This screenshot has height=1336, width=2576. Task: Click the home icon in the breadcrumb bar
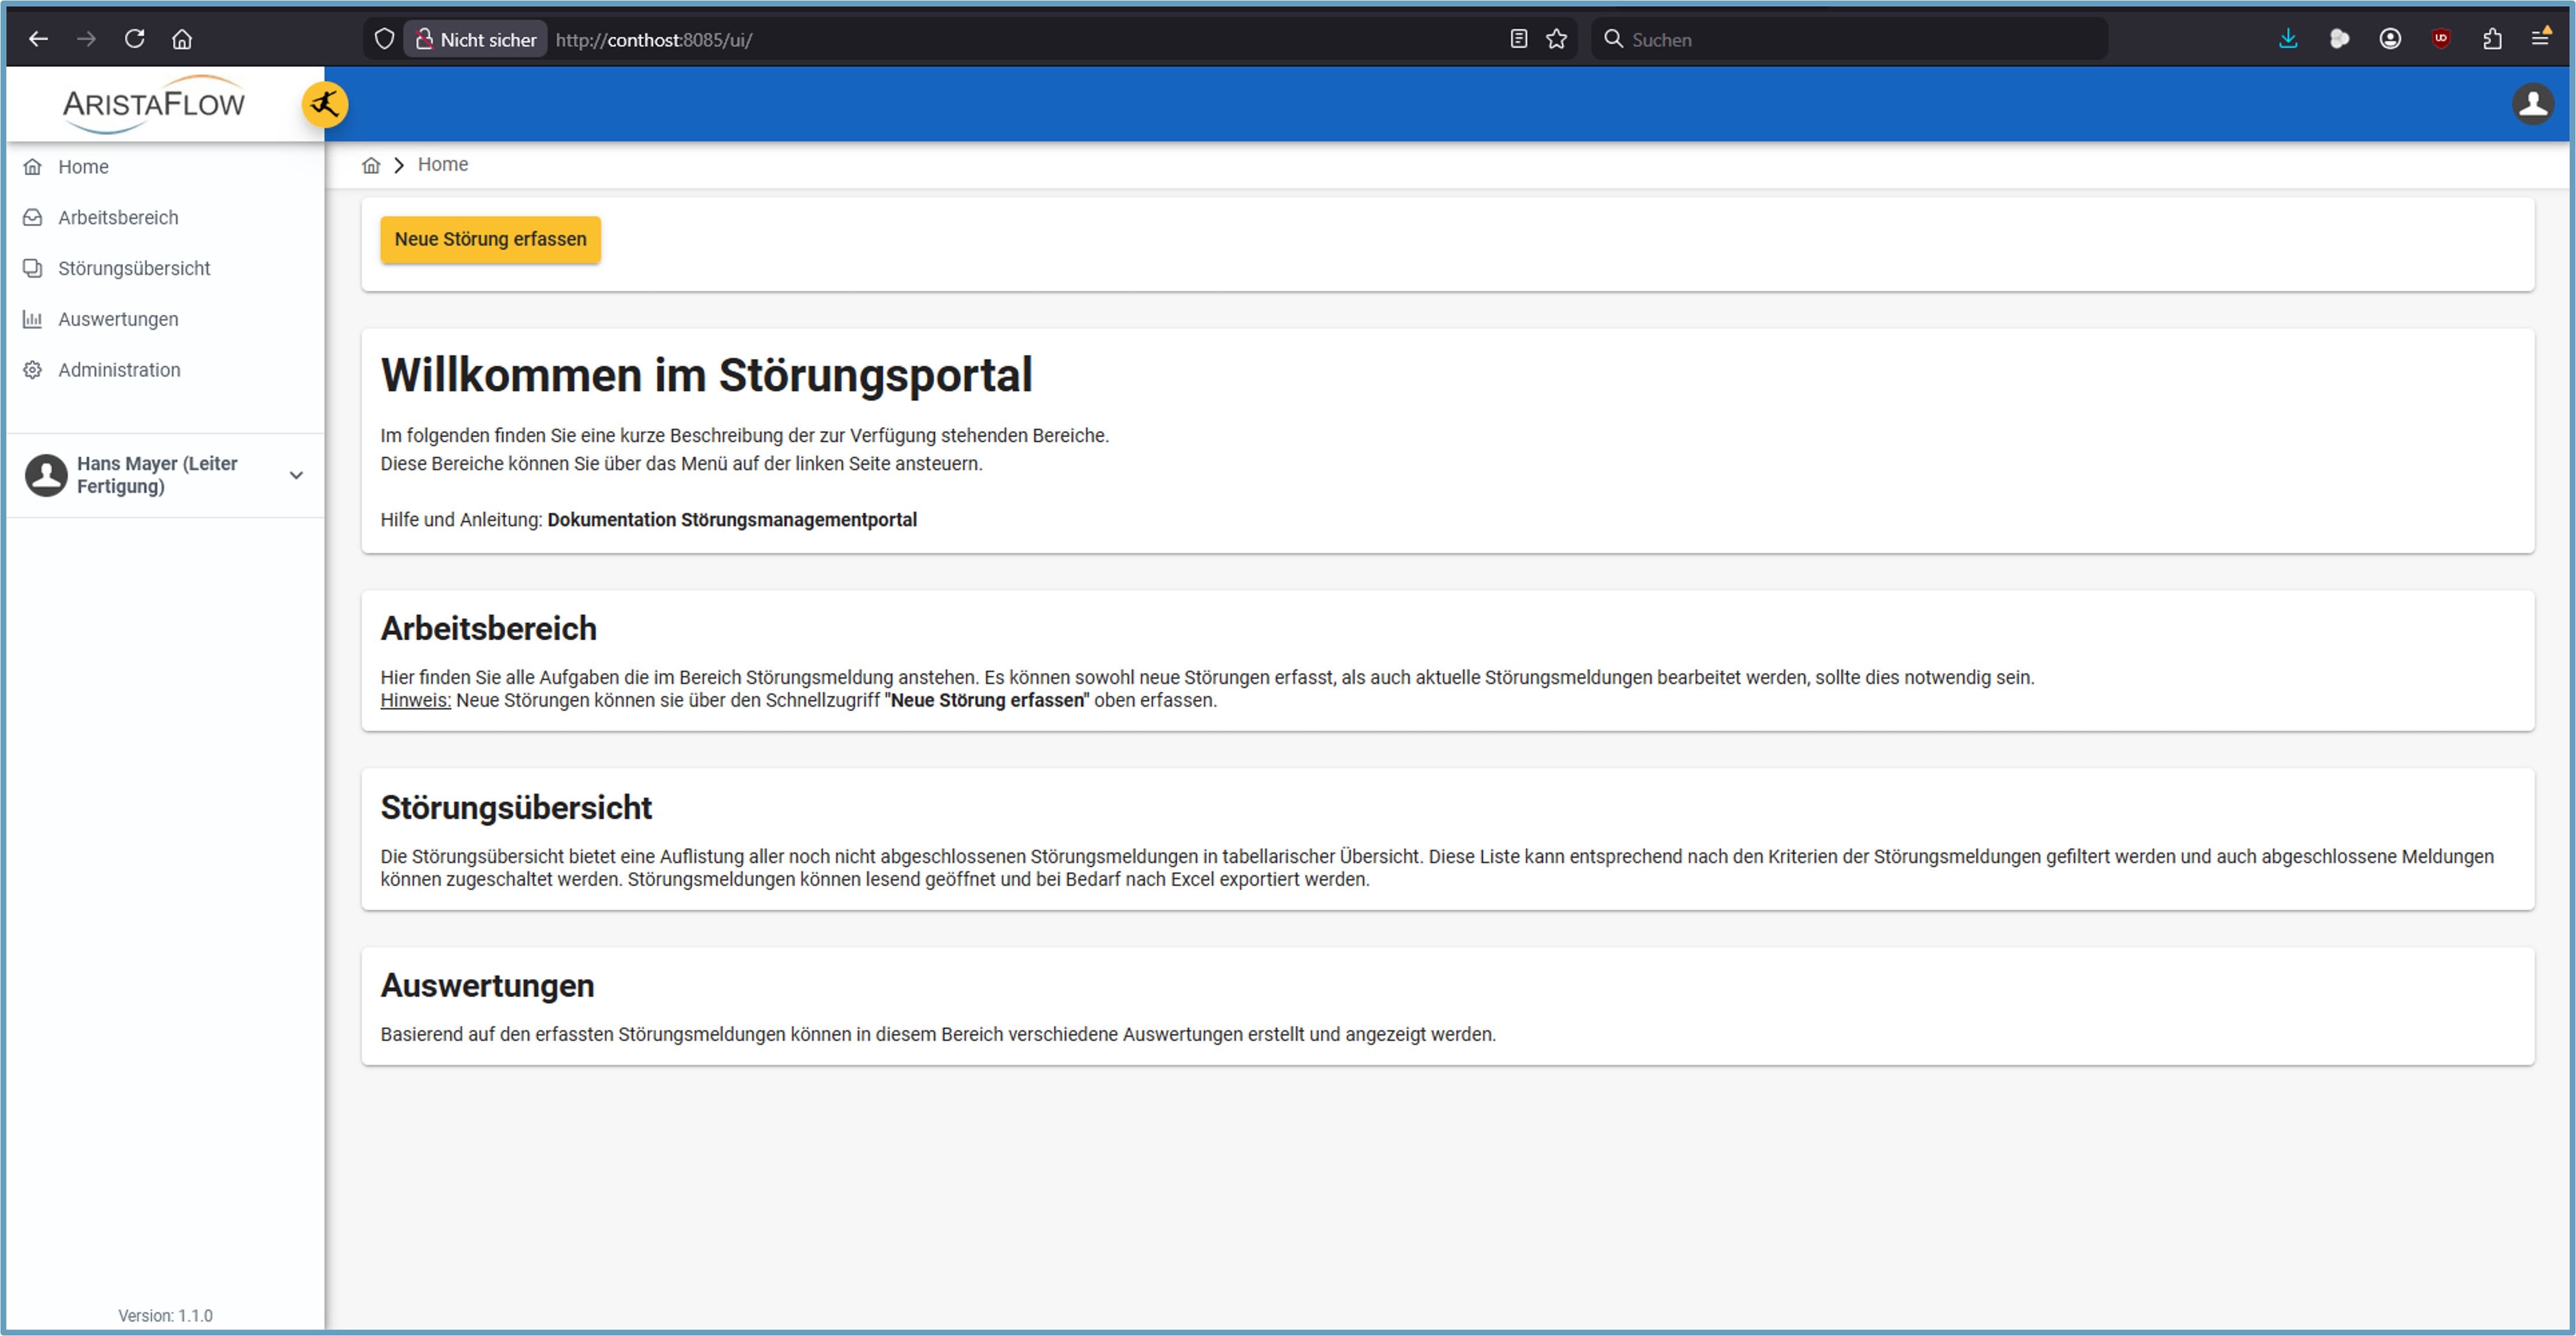click(x=371, y=164)
